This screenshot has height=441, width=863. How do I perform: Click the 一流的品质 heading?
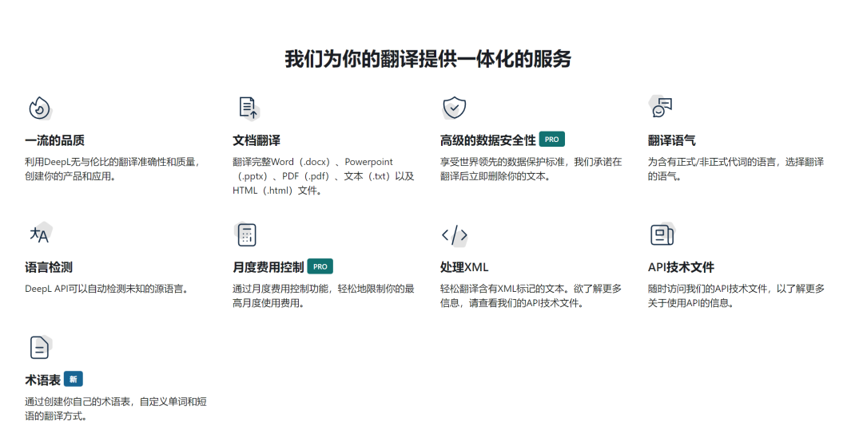[54, 140]
